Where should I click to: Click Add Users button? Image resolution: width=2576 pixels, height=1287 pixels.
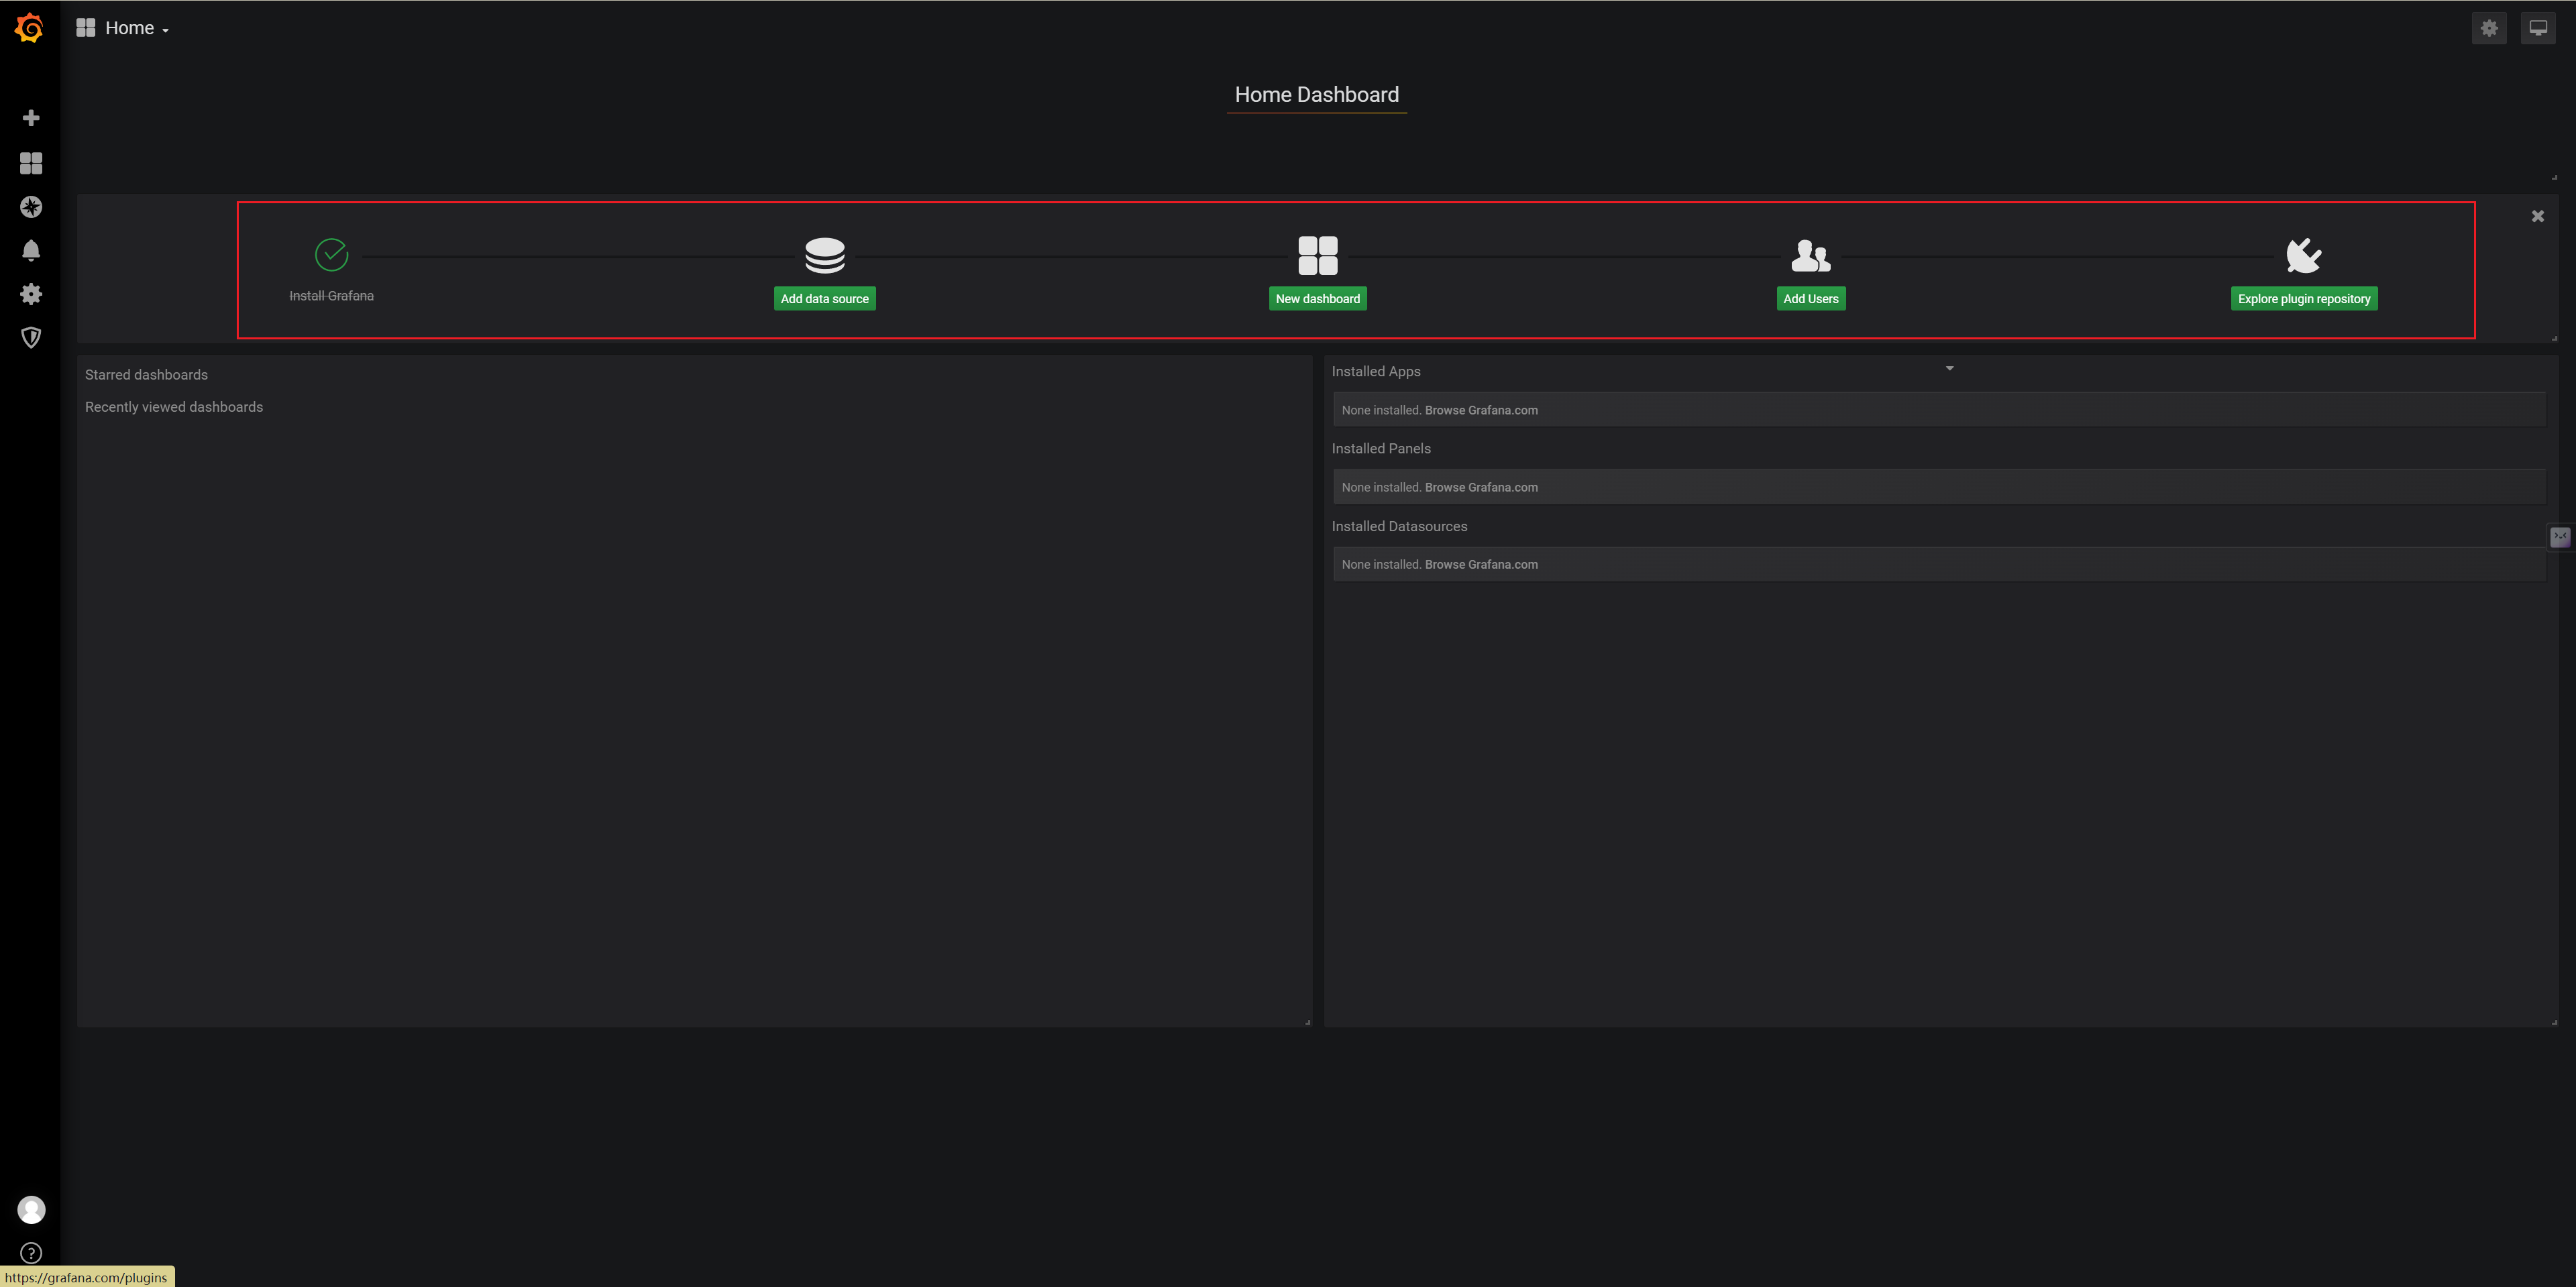point(1810,298)
